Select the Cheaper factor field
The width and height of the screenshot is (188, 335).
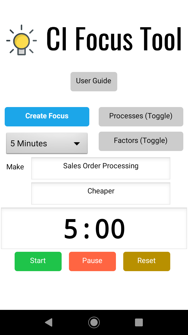[x=101, y=193]
